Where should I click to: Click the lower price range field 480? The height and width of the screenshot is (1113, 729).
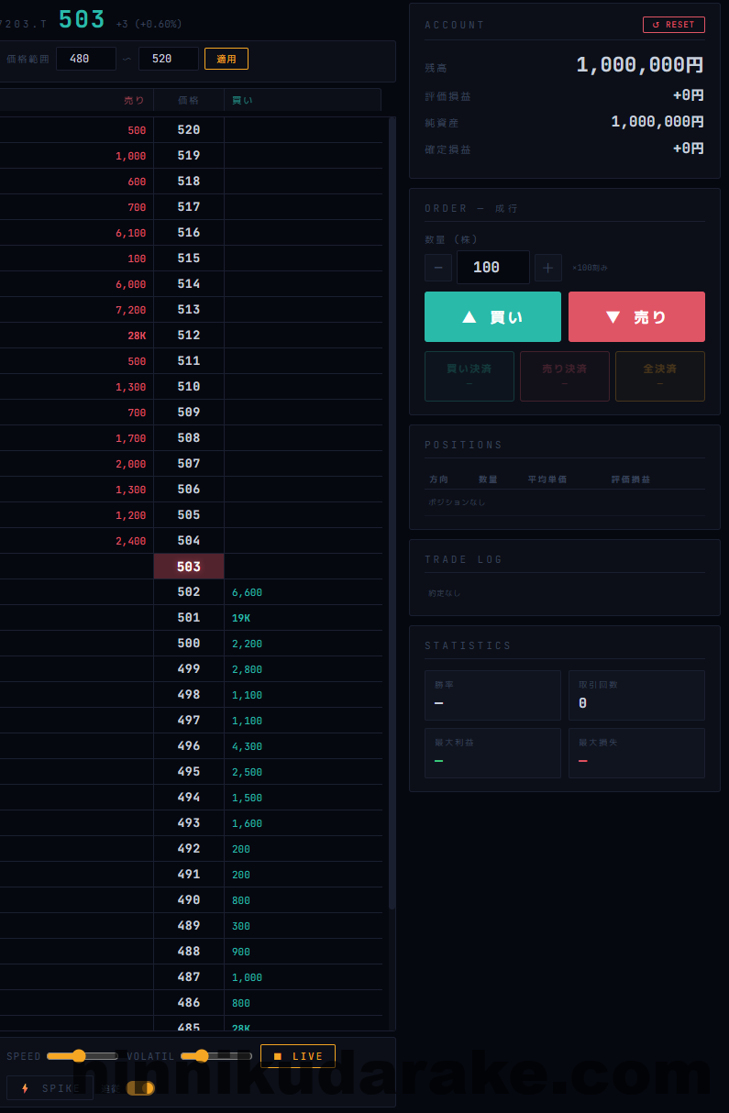(85, 59)
